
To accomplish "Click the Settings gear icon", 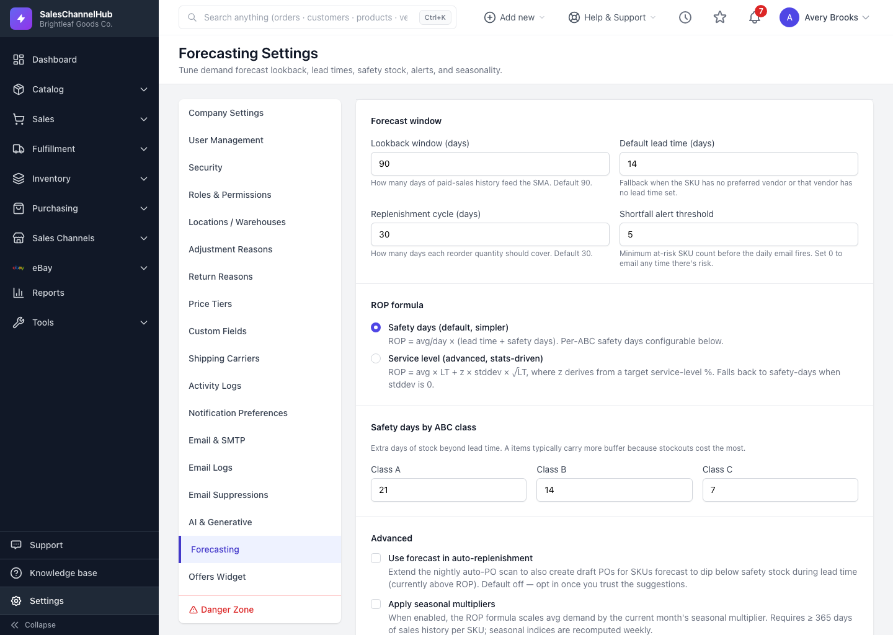I will [16, 601].
